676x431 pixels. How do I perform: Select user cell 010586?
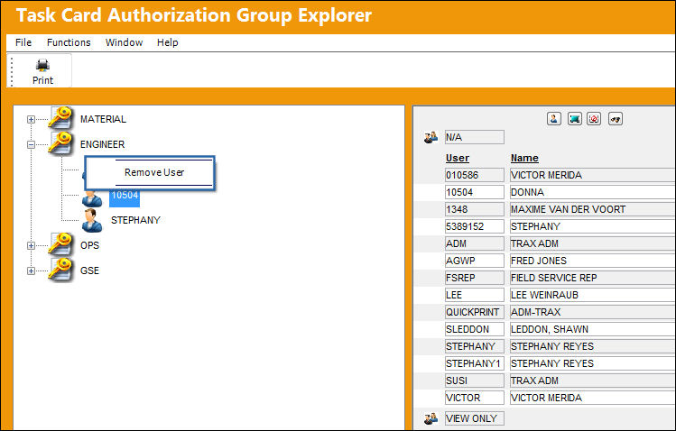[x=474, y=175]
